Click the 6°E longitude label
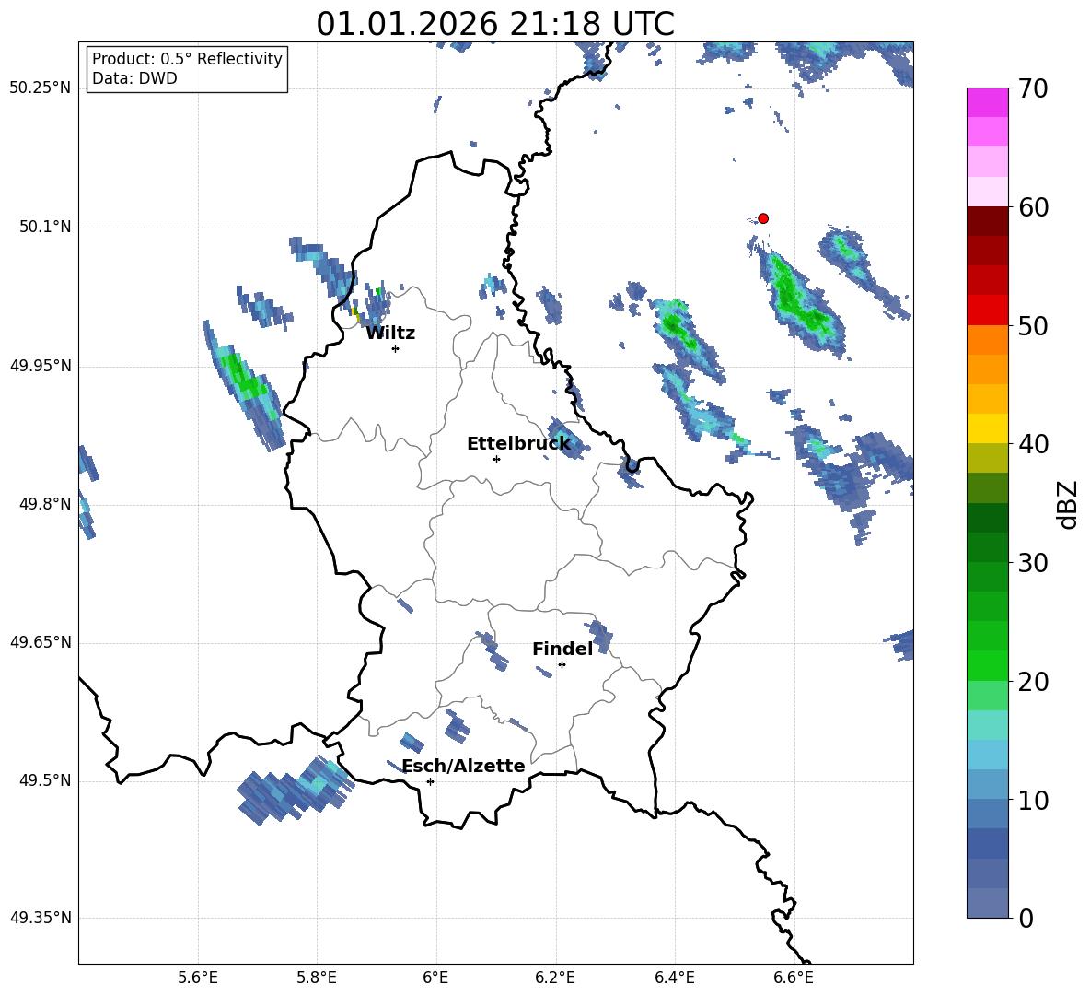The width and height of the screenshot is (1090, 996). tap(435, 978)
